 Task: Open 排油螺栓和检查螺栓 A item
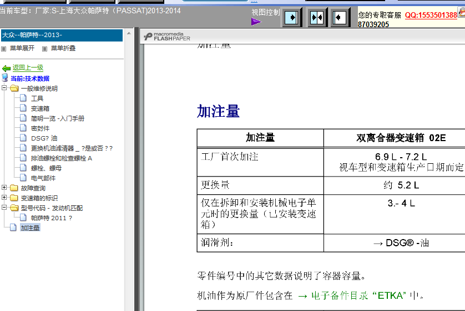tap(62, 158)
